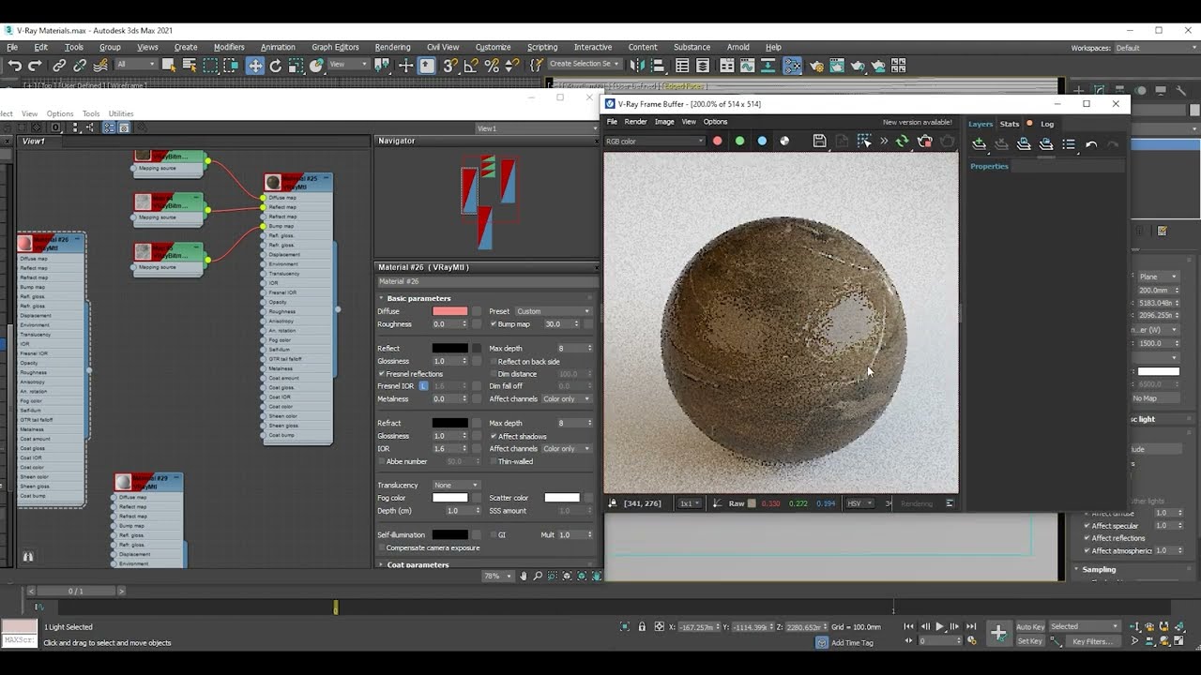This screenshot has width=1201, height=675.
Task: Open the Scatter color swatch
Action: 562,498
